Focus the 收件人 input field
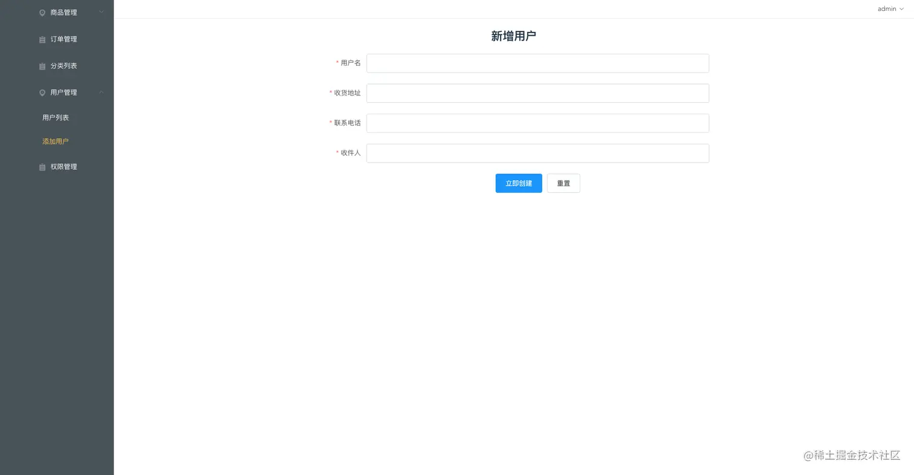The image size is (914, 475). click(537, 153)
